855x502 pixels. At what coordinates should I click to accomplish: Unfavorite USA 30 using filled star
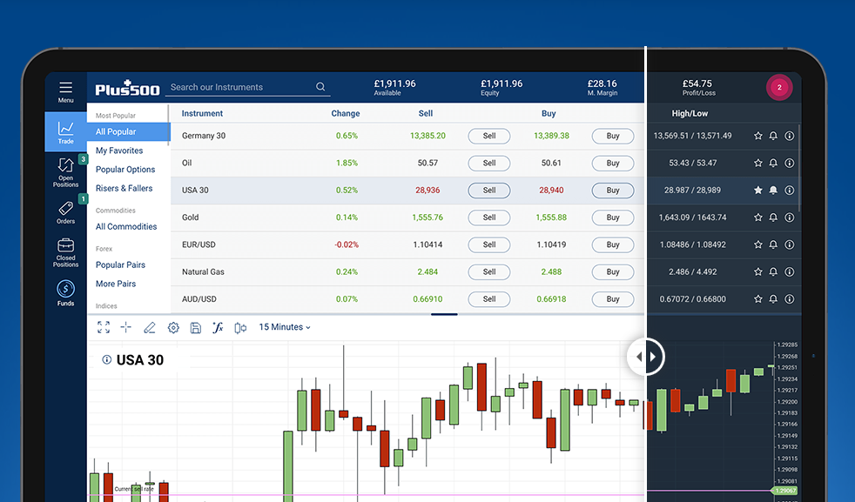coord(757,191)
